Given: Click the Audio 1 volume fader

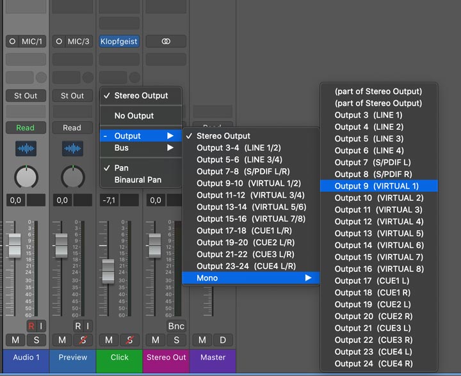Looking at the screenshot, I should tap(14, 246).
